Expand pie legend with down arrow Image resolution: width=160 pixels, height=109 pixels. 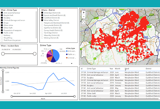[72, 64]
